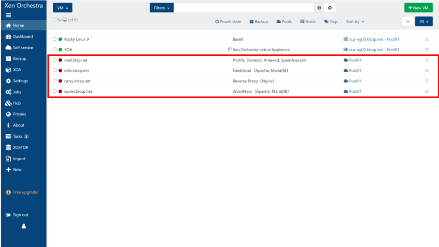This screenshot has height=247, width=439.
Task: Open row menu icon for wpres.ktcsp.net
Action: 427,91
